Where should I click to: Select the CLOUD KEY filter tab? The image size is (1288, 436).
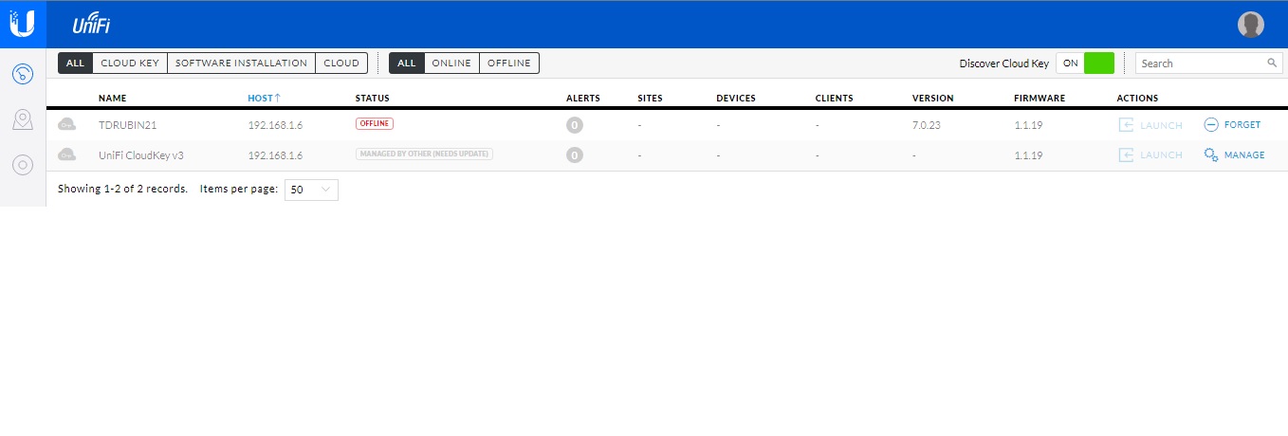click(x=130, y=64)
